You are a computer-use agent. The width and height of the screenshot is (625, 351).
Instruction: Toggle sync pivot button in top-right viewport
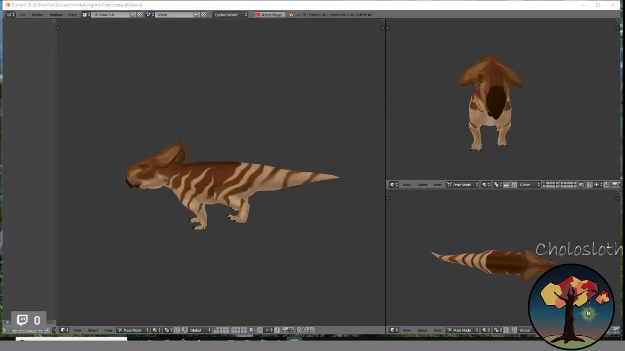coord(506,185)
